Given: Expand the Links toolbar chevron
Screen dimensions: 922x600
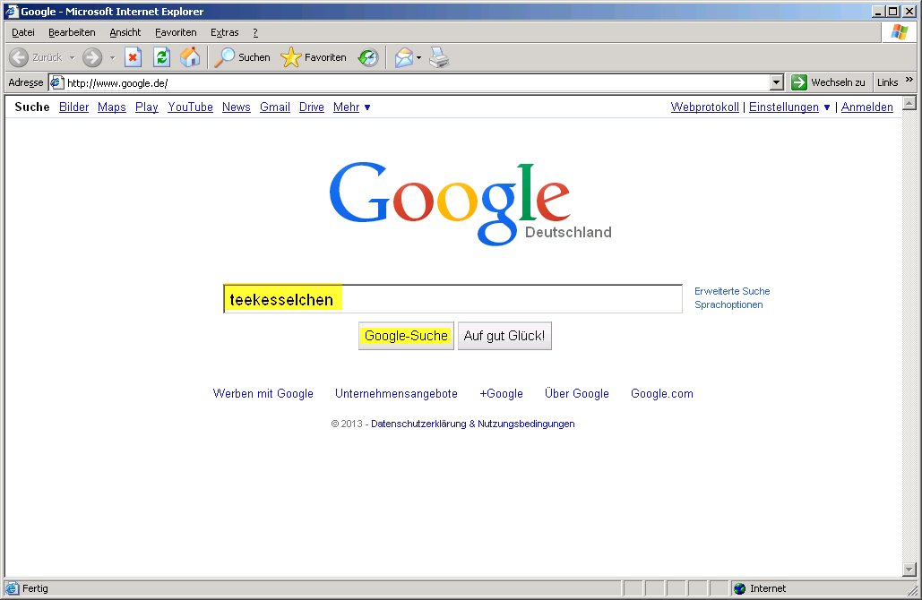Looking at the screenshot, I should 909,81.
